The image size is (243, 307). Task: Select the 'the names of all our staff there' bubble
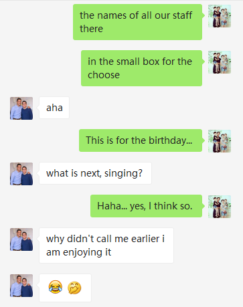pyautogui.click(x=138, y=22)
